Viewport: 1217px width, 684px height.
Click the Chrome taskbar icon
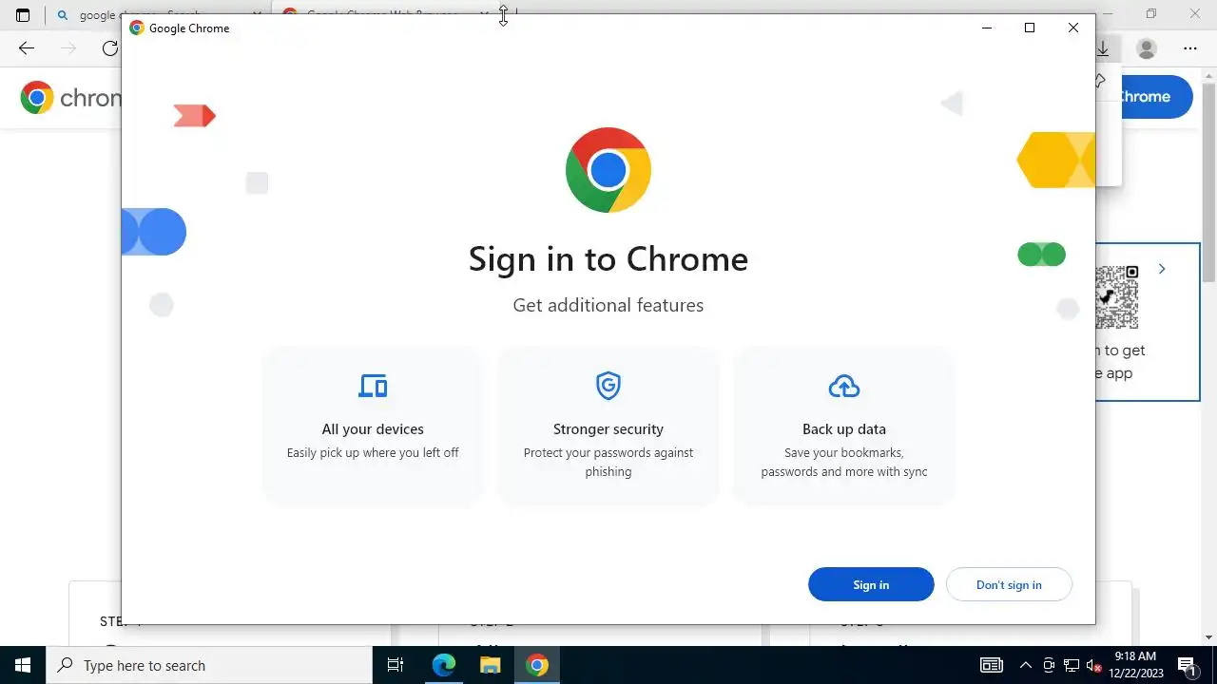[537, 665]
